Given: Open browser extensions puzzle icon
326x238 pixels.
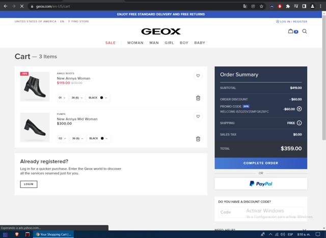Looking at the screenshot, I should point(288,6).
